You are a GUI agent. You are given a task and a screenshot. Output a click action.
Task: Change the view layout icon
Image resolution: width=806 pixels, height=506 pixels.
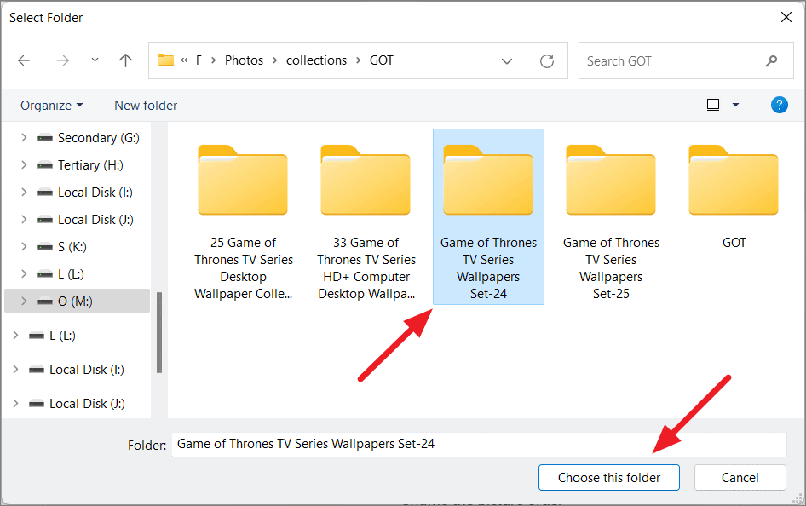[713, 105]
